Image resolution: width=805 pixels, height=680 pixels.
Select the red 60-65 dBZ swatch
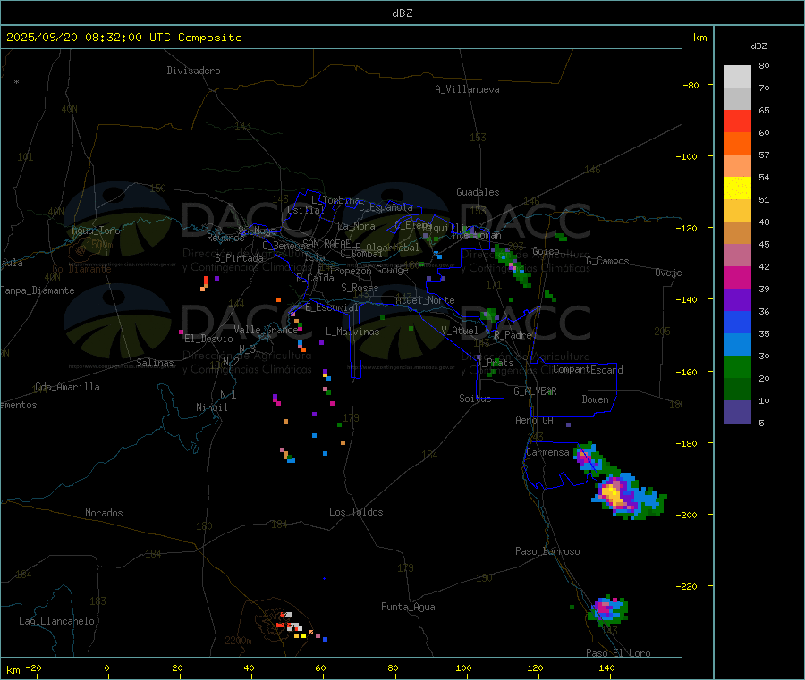tap(737, 122)
